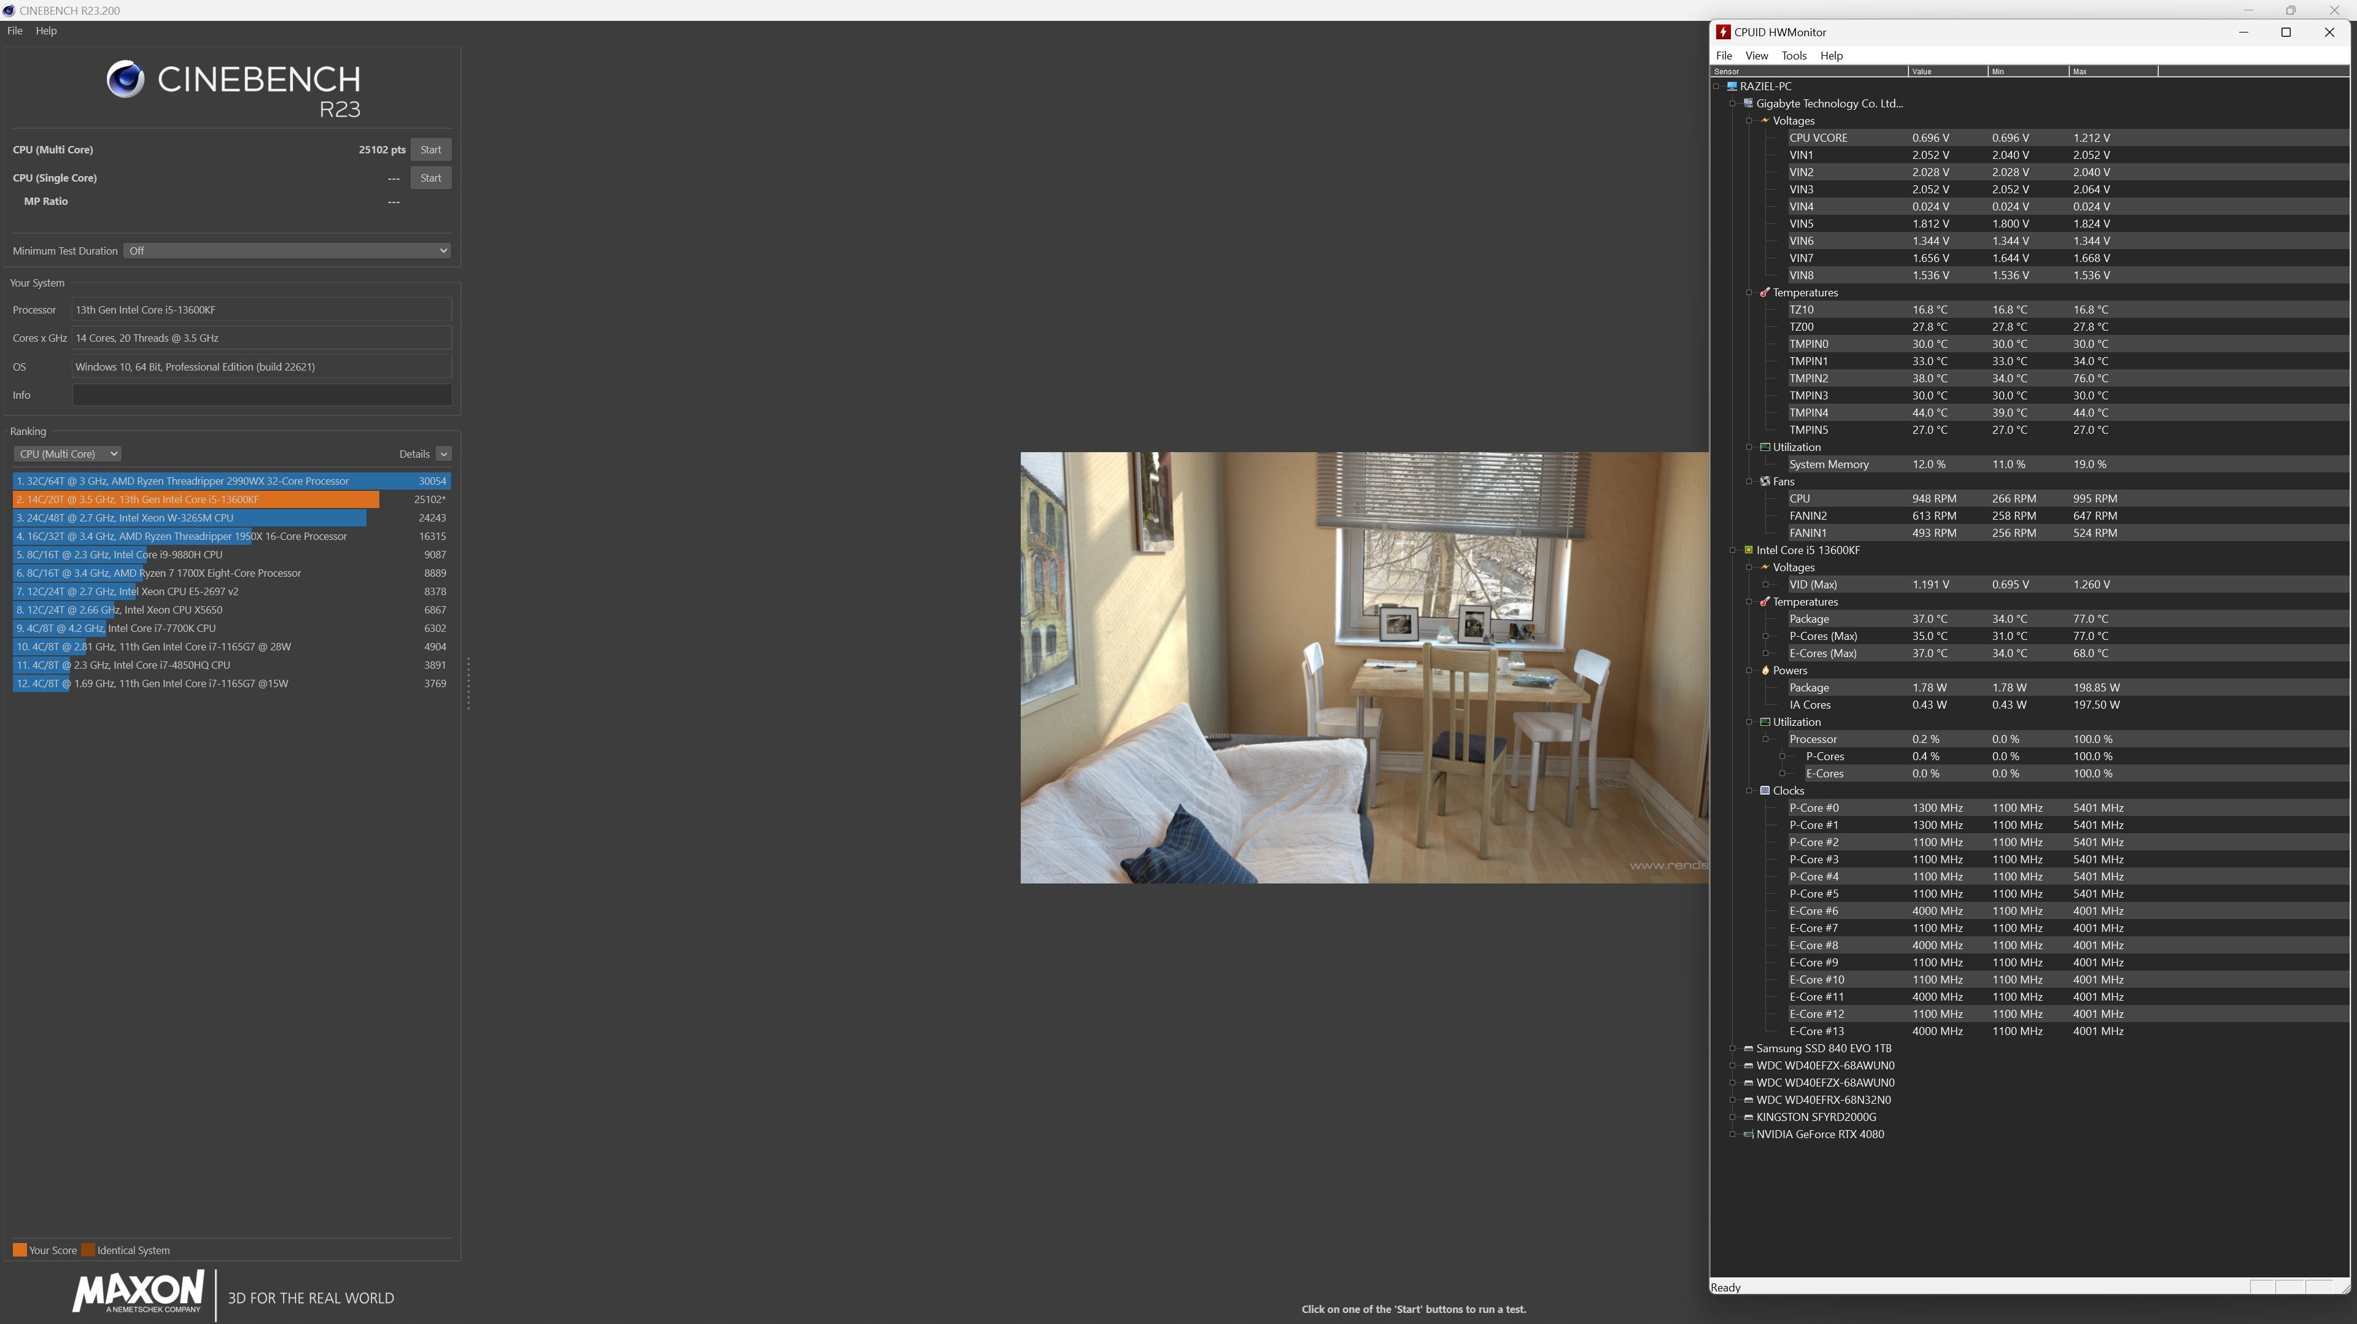
Task: Click the CPU Voltages lightning icon
Action: (x=1765, y=567)
